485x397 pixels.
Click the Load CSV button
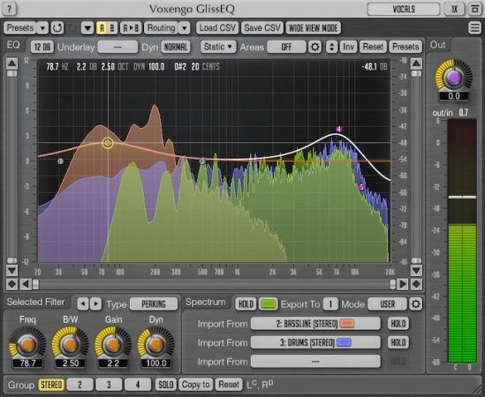217,28
